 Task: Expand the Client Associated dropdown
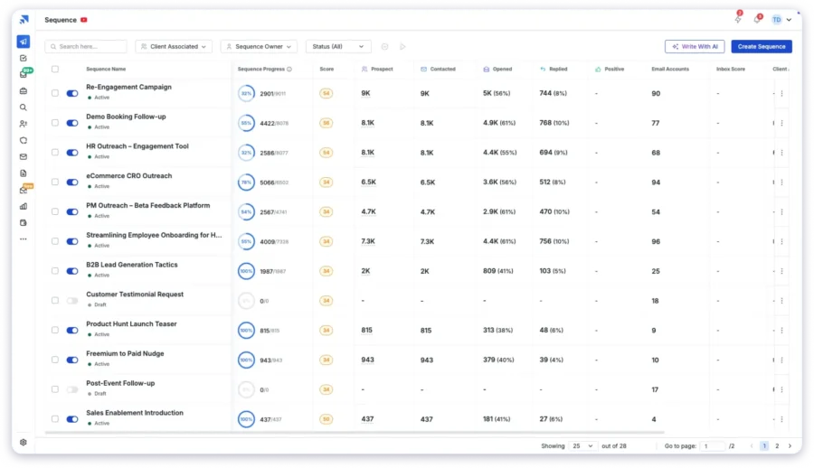coord(174,46)
